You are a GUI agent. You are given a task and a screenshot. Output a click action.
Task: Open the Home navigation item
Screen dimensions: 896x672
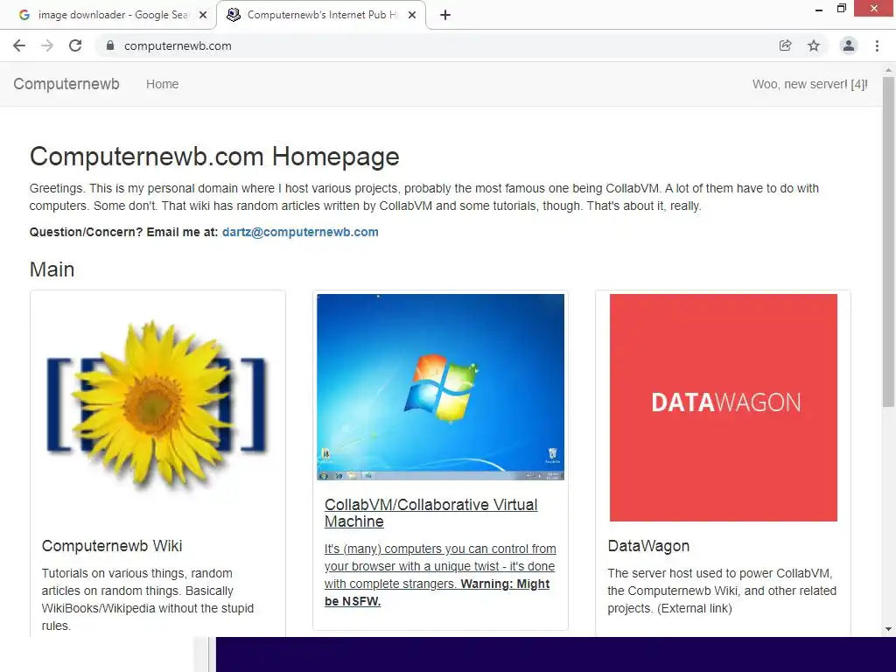tap(162, 84)
